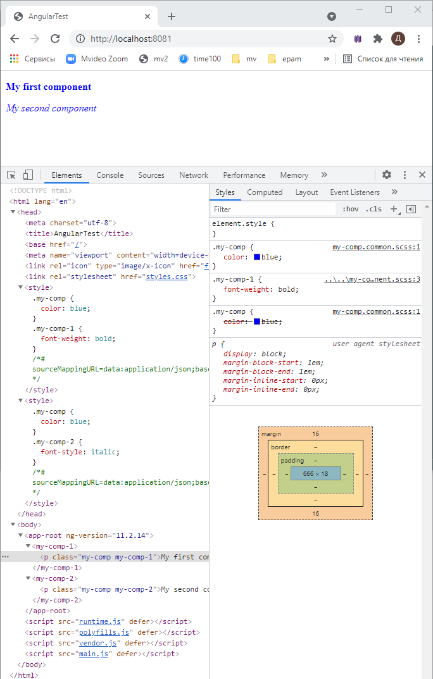Open my-comp.common.scss:1 source link
The image size is (433, 679).
click(x=376, y=247)
